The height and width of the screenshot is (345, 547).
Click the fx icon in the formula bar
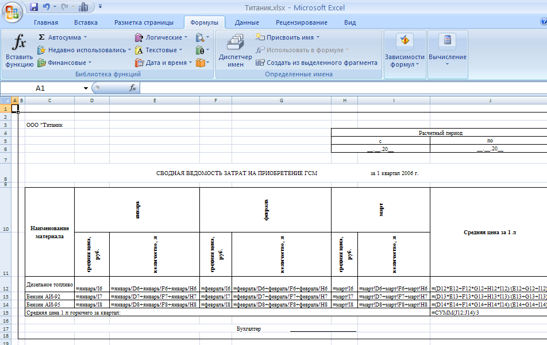(132, 88)
